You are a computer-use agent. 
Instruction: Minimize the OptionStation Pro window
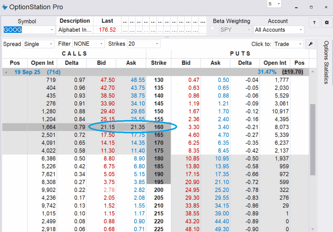point(296,7)
